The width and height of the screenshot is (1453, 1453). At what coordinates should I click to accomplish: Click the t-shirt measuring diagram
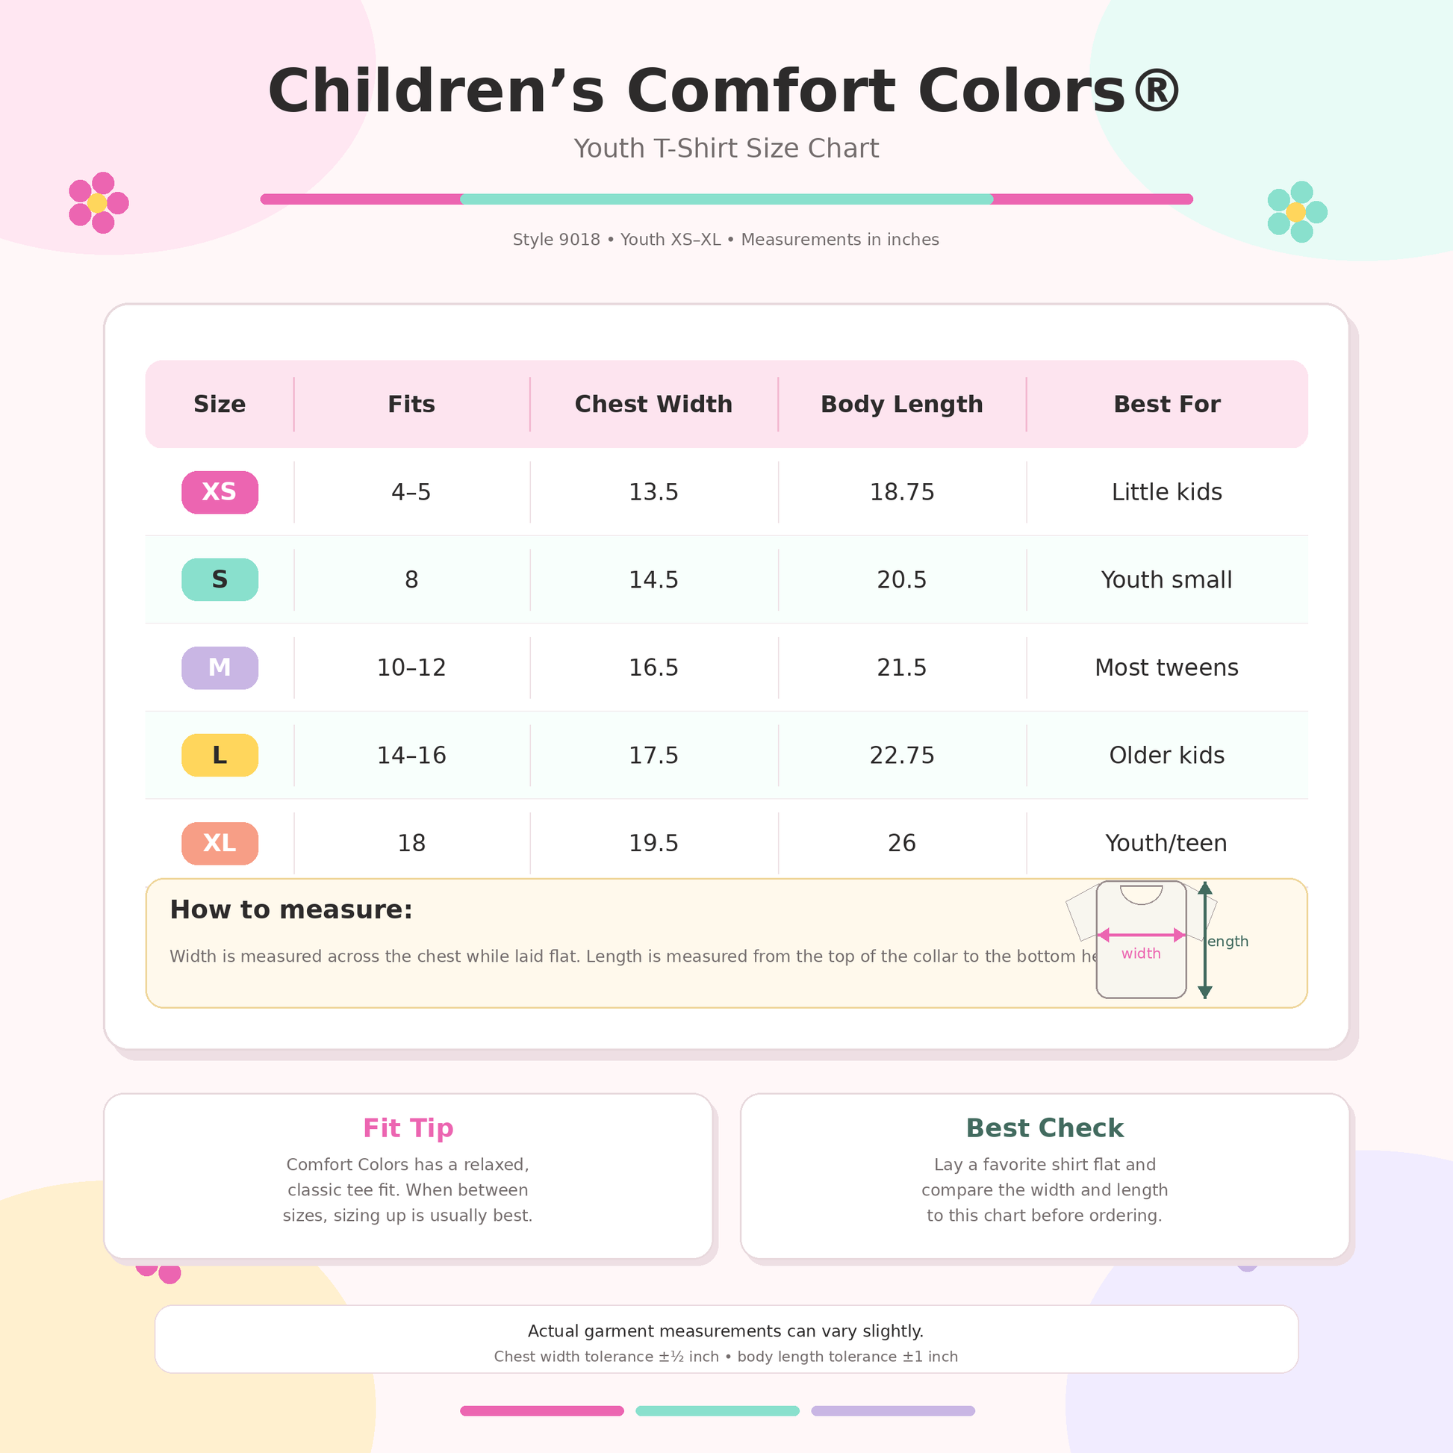(1157, 940)
